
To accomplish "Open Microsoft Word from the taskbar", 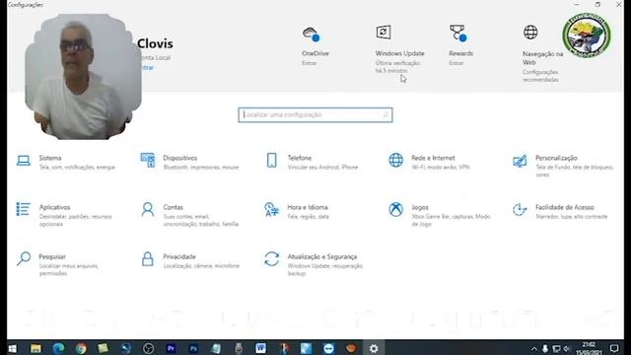I will coord(260,348).
